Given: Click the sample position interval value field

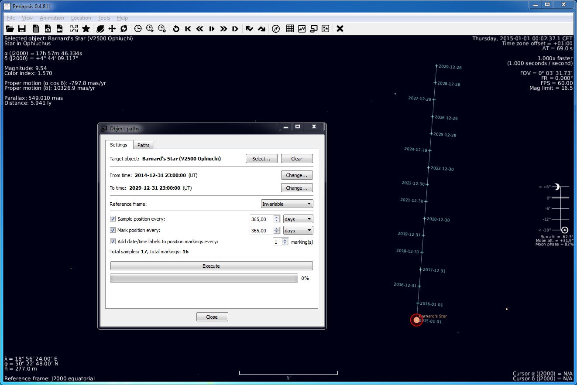Looking at the screenshot, I should [261, 219].
